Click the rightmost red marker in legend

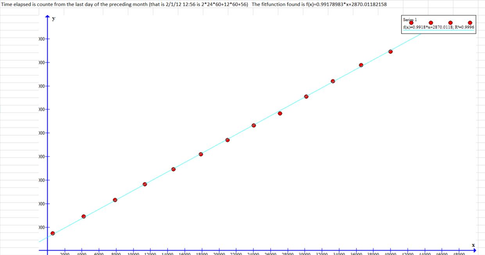(470, 23)
